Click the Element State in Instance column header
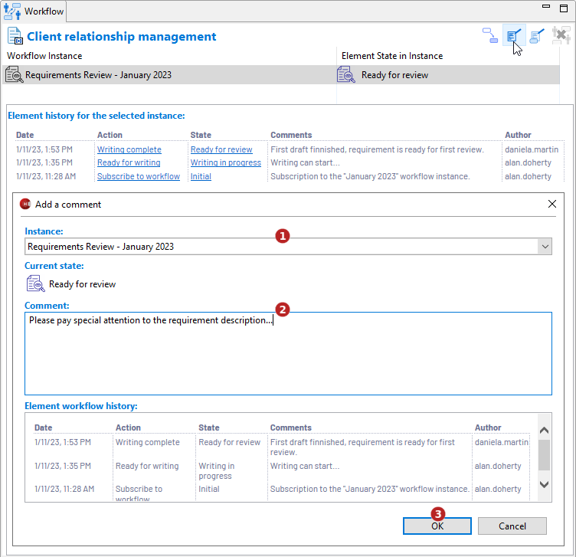The width and height of the screenshot is (576, 557). [x=392, y=56]
